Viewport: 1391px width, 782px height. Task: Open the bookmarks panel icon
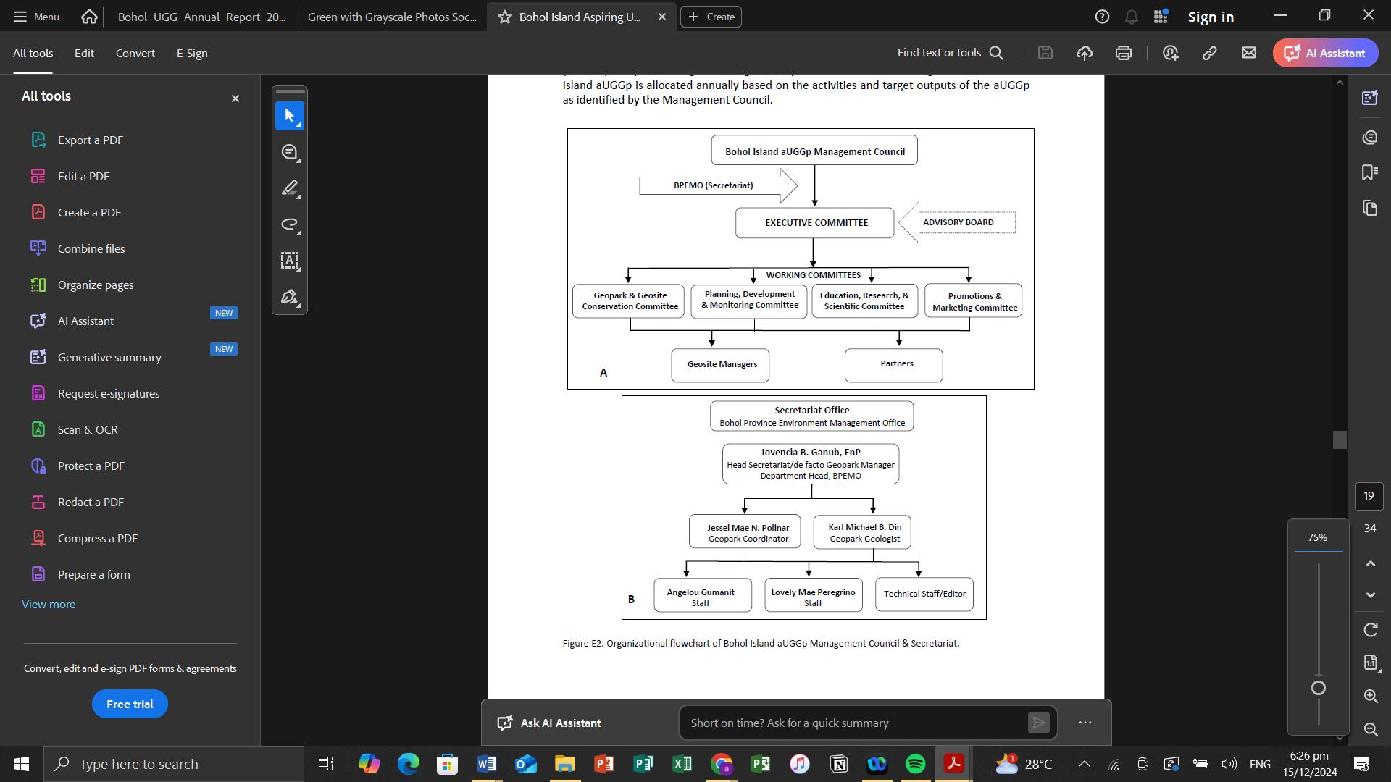point(1369,172)
